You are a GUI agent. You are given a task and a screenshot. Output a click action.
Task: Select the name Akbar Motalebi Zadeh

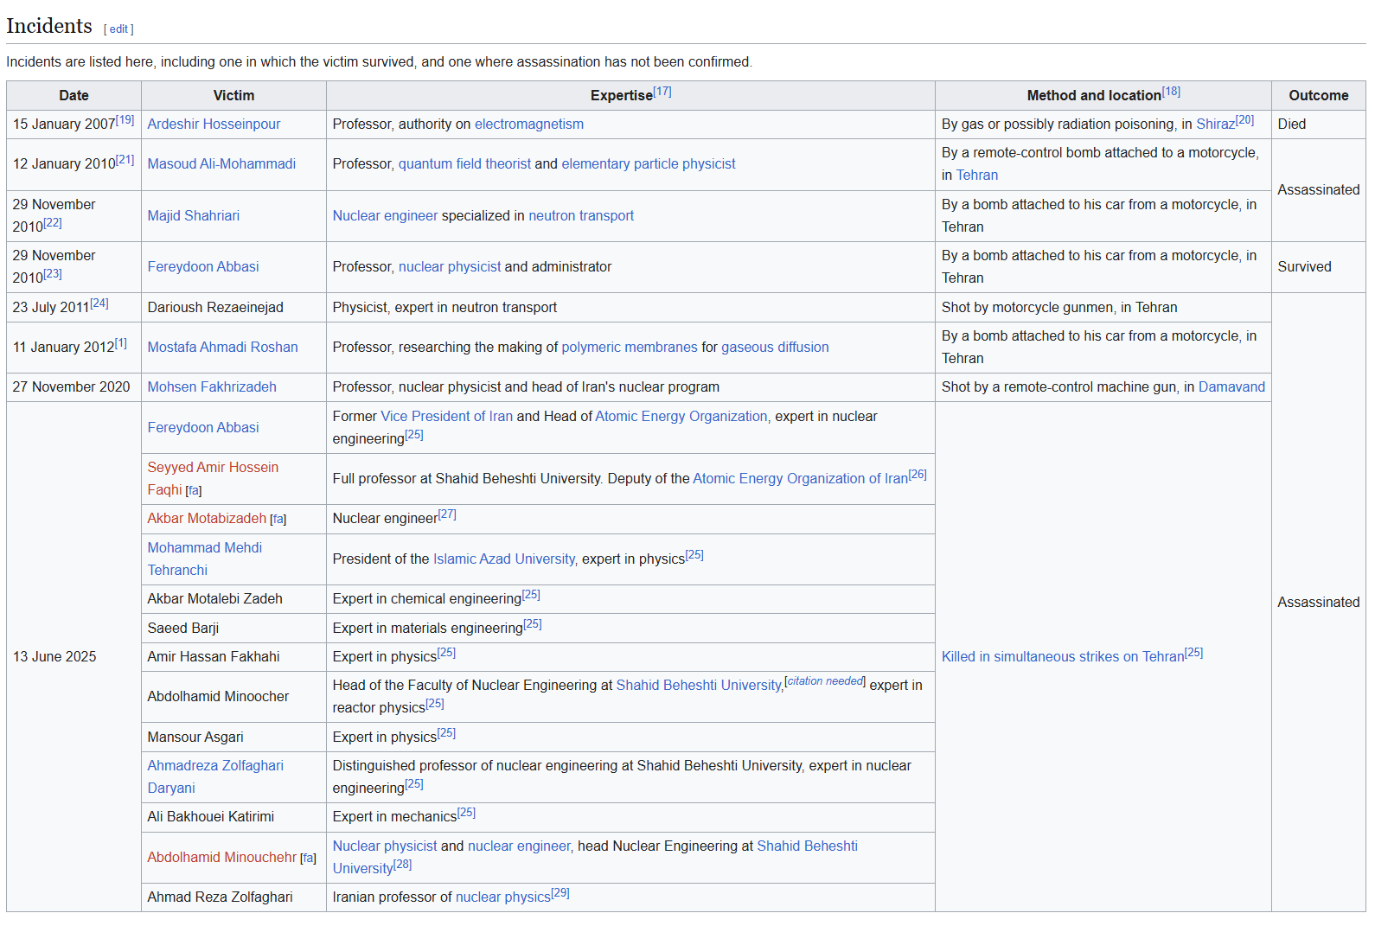(x=214, y=599)
